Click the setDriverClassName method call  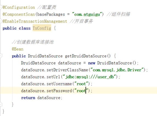coord(67,70)
